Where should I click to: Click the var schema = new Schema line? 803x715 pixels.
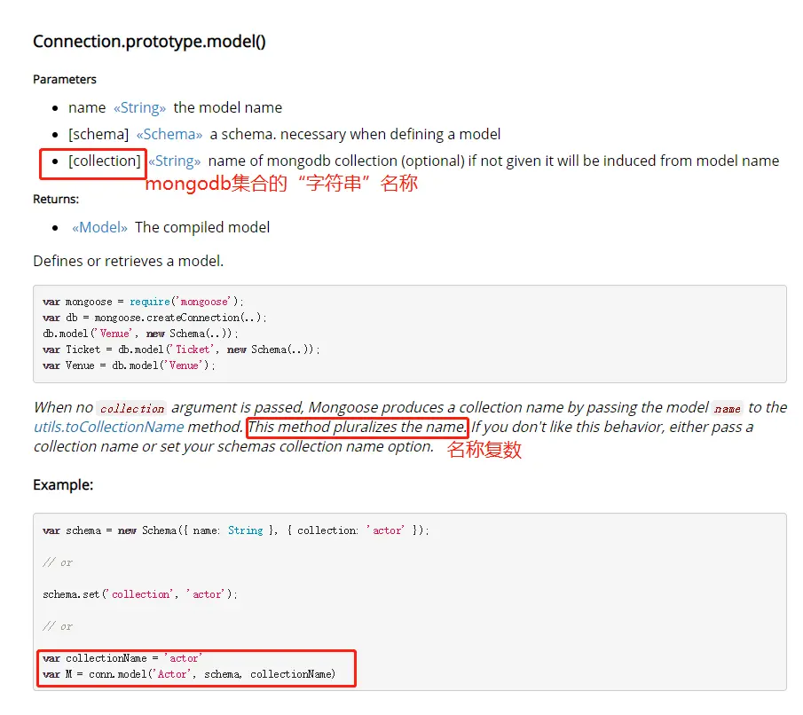tap(235, 530)
